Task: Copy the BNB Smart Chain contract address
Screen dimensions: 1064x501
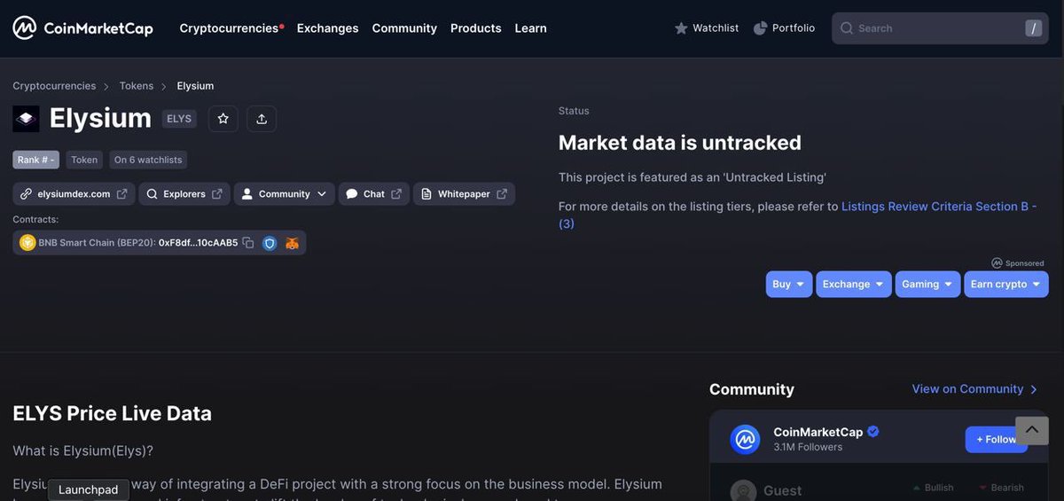Action: tap(248, 243)
